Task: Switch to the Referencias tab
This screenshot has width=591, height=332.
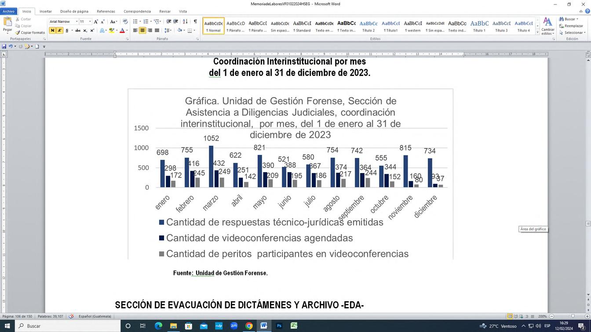Action: (x=106, y=11)
